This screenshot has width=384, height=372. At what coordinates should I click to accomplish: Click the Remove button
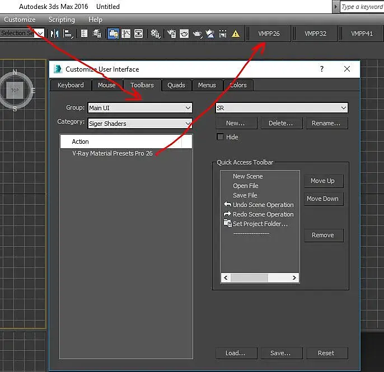[x=324, y=235]
